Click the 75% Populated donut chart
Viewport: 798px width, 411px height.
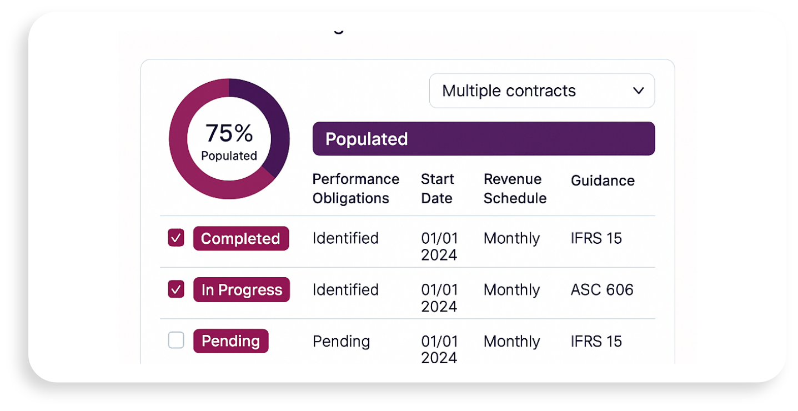pyautogui.click(x=229, y=139)
